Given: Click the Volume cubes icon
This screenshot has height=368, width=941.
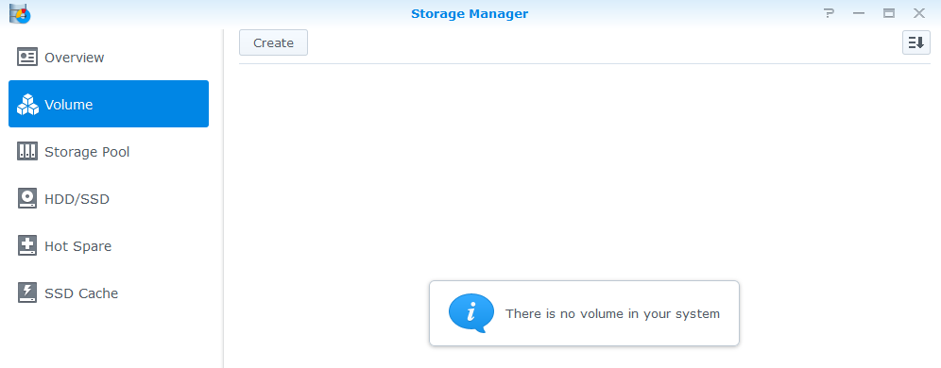Looking at the screenshot, I should (x=27, y=105).
